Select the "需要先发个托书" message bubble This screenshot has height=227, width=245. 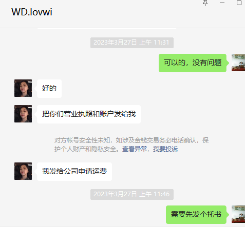196,215
